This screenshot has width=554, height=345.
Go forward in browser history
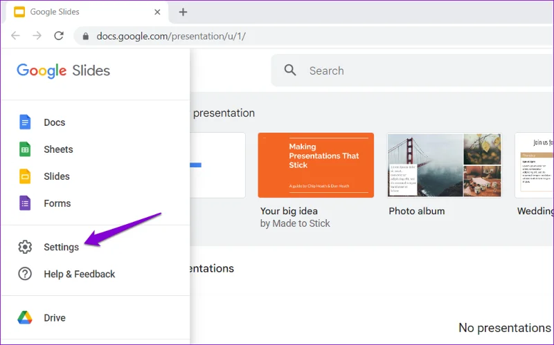(37, 36)
